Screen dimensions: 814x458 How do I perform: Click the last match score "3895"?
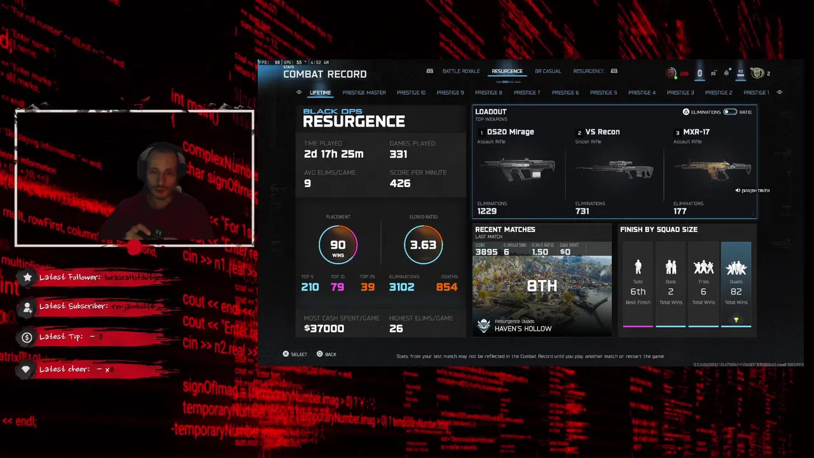[486, 252]
